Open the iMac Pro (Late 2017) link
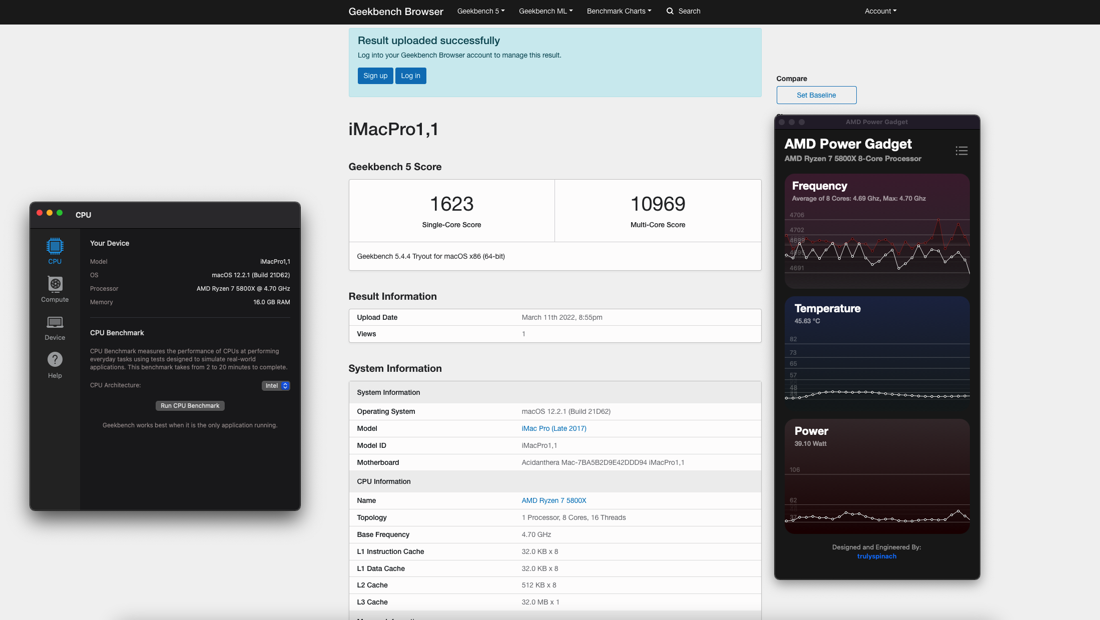The height and width of the screenshot is (620, 1100). tap(554, 428)
